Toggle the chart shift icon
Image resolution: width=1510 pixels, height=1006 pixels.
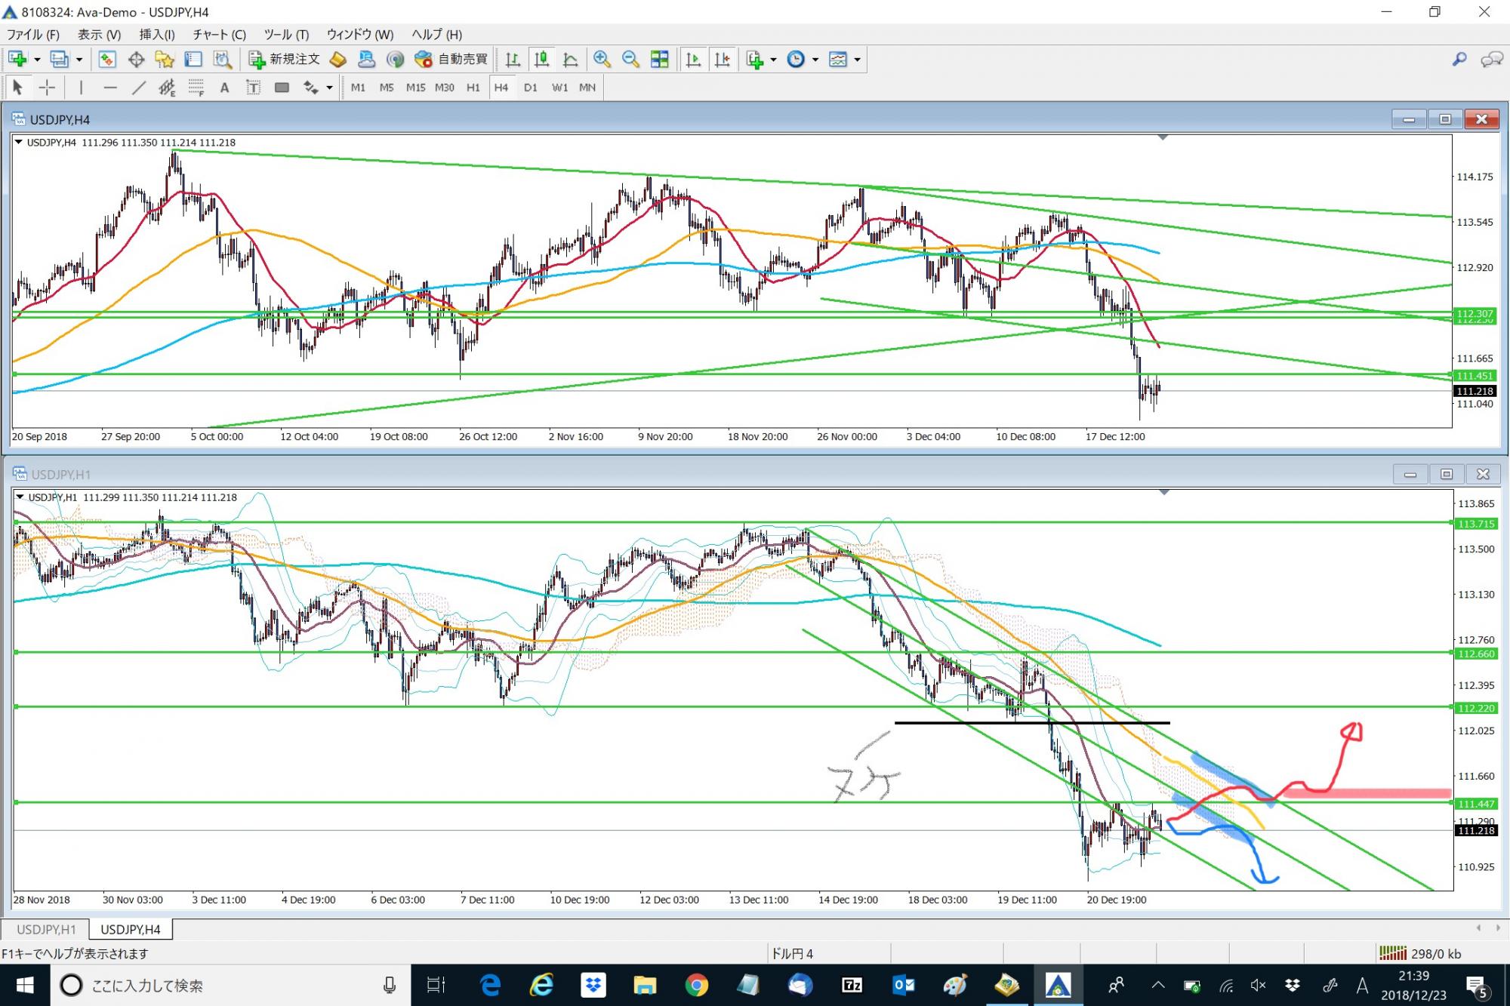pyautogui.click(x=722, y=59)
